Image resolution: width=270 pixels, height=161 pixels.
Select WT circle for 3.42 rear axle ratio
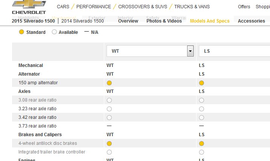pyautogui.click(x=109, y=117)
